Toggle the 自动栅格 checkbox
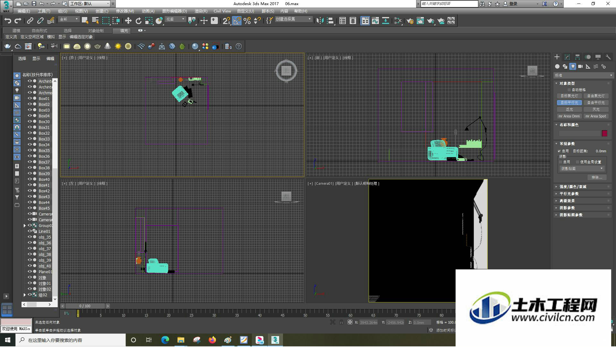The image size is (616, 347). [569, 90]
